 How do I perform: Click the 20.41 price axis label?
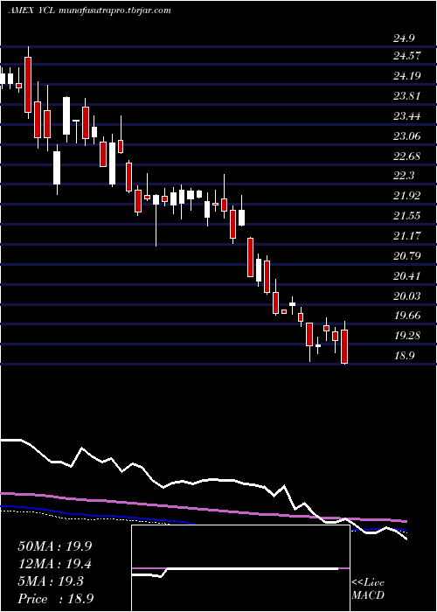(x=407, y=276)
